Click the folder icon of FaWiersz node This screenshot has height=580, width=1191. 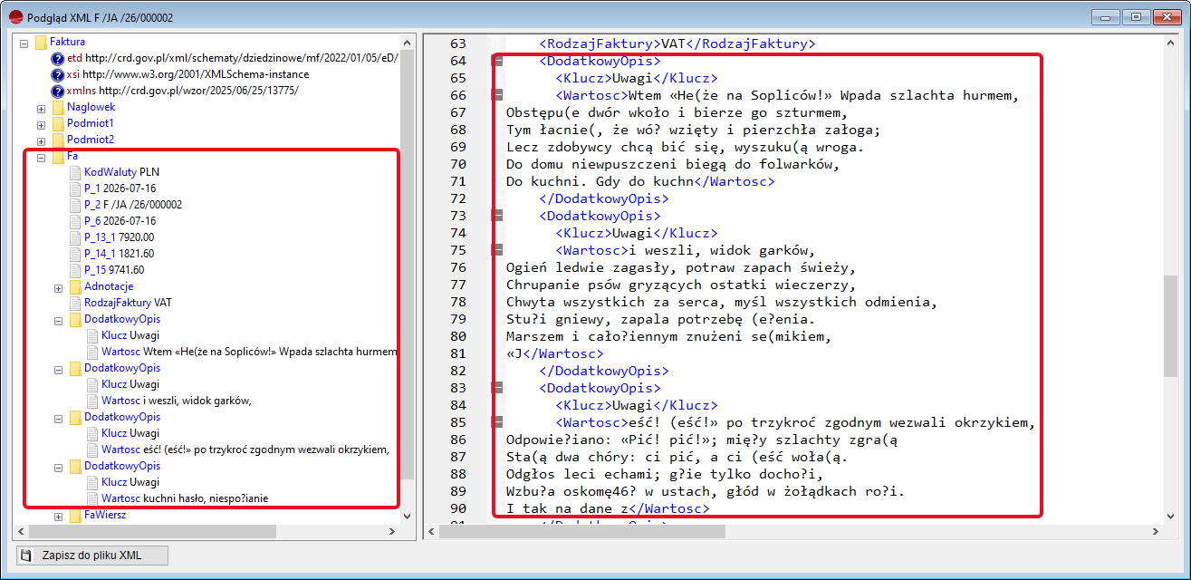pos(75,515)
